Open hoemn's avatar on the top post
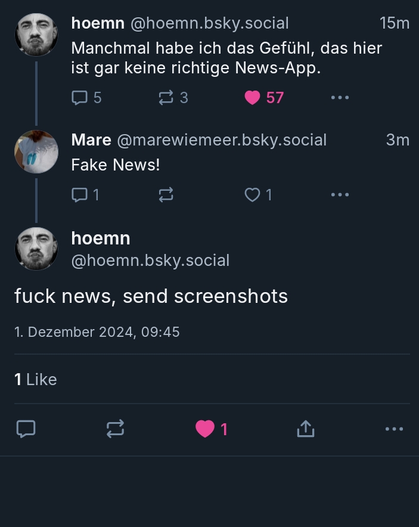This screenshot has width=419, height=527. coord(36,35)
